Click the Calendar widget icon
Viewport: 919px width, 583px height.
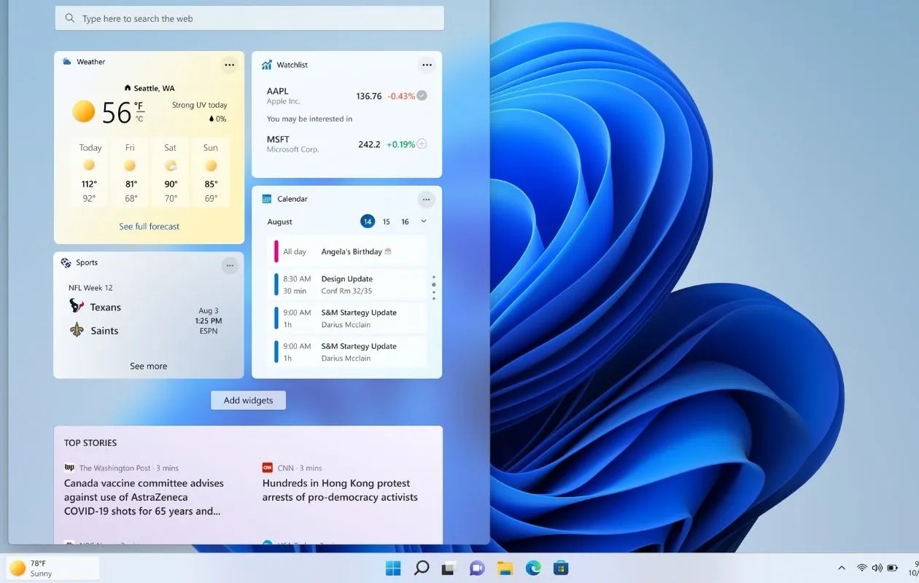click(265, 198)
